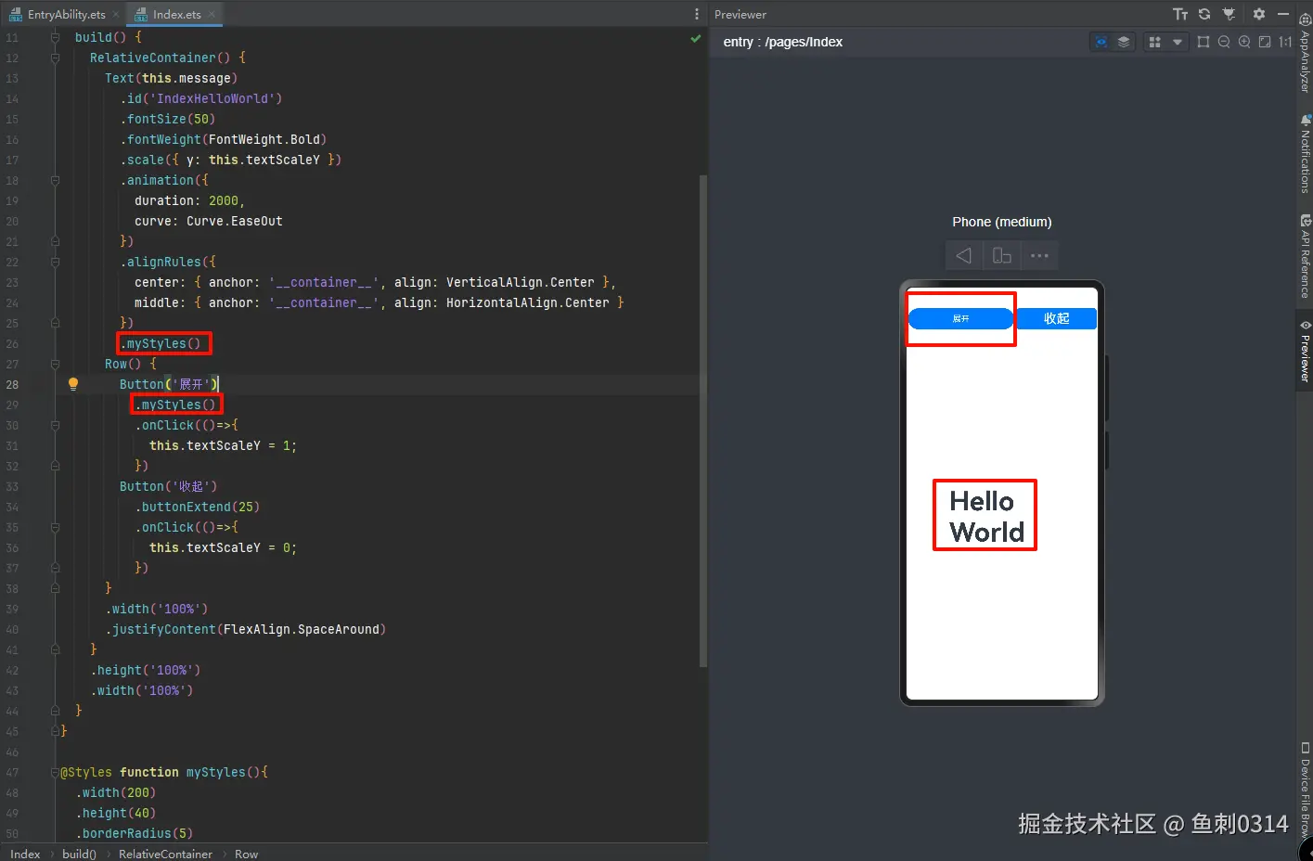This screenshot has width=1313, height=861.
Task: Click the editor vertical scrollbar
Action: pos(702,420)
